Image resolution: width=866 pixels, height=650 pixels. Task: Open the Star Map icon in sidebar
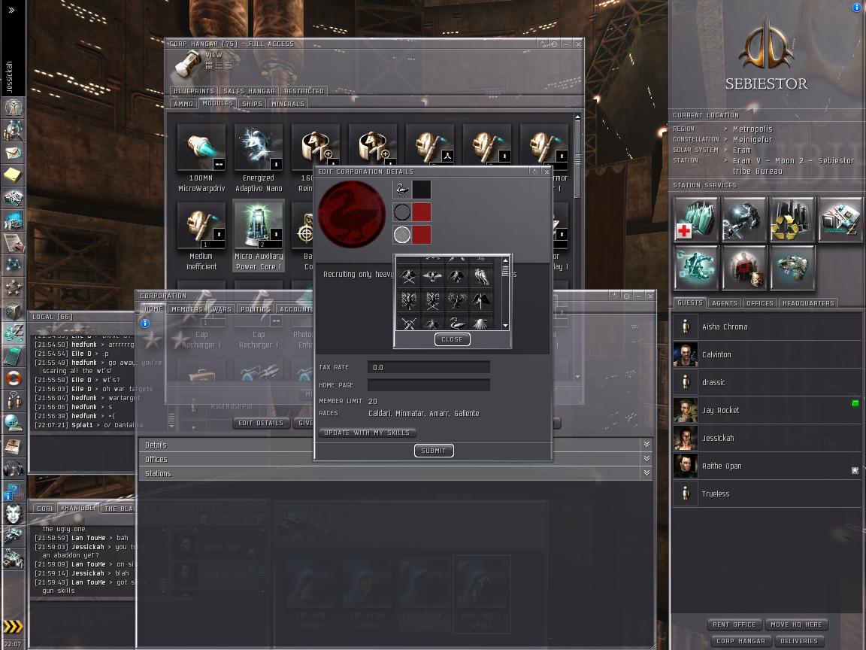(x=13, y=266)
